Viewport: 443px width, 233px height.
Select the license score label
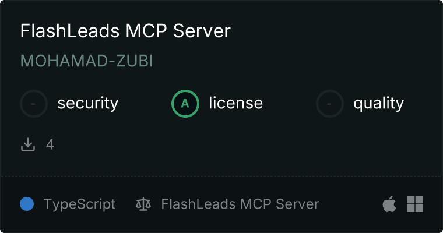[236, 103]
